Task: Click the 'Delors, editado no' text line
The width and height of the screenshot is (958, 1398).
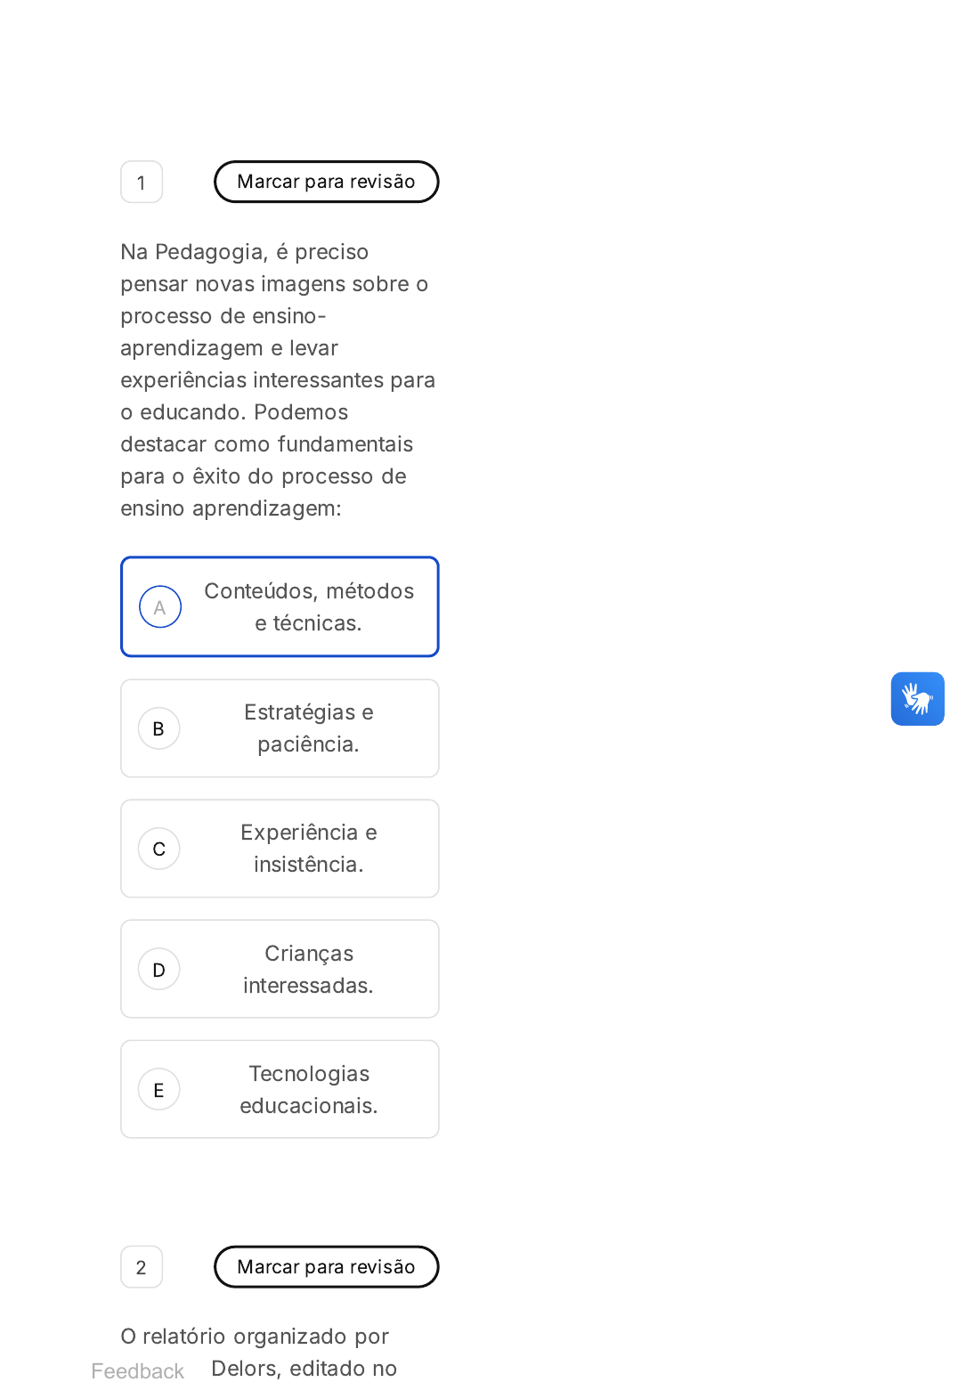Action: point(304,1369)
